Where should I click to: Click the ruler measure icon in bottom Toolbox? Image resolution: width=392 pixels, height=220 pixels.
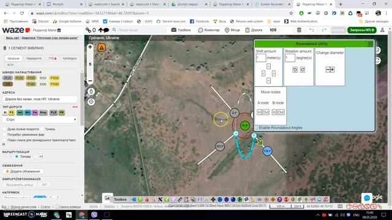tap(180, 199)
